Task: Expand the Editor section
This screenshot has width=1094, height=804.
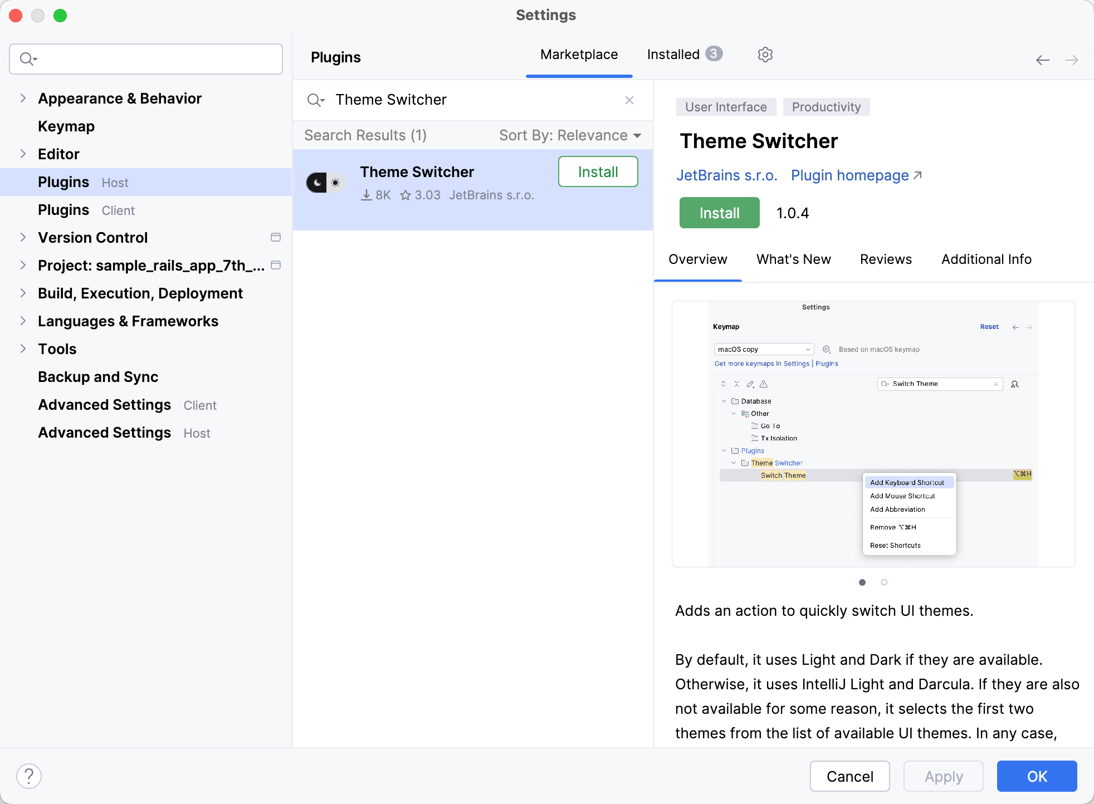Action: (x=23, y=154)
